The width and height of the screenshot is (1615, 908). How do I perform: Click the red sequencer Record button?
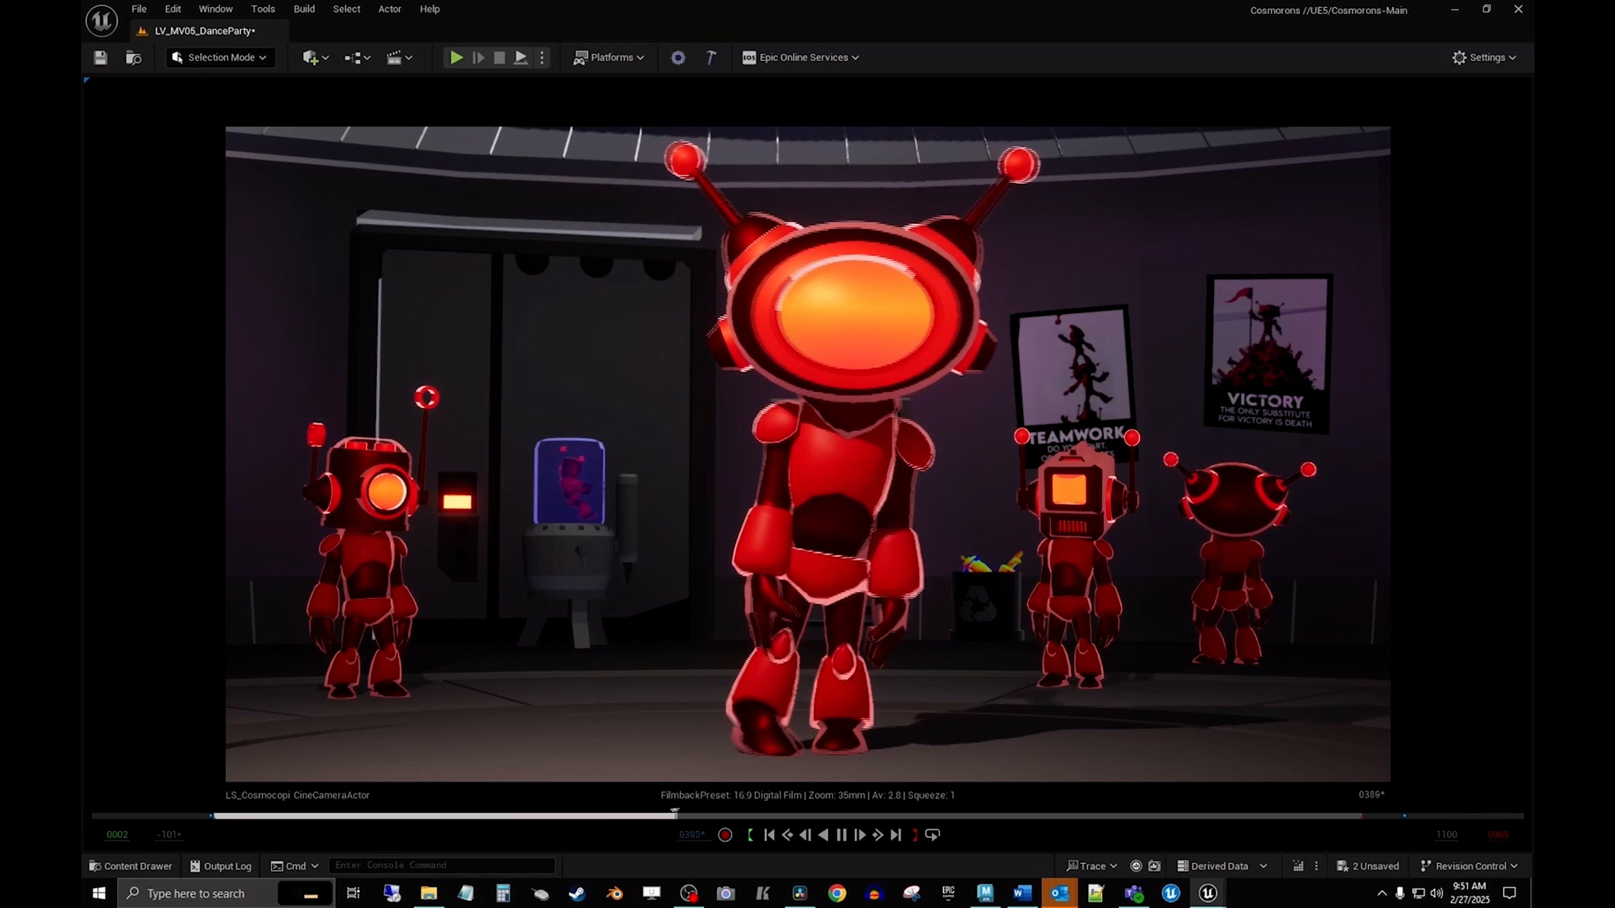[725, 835]
